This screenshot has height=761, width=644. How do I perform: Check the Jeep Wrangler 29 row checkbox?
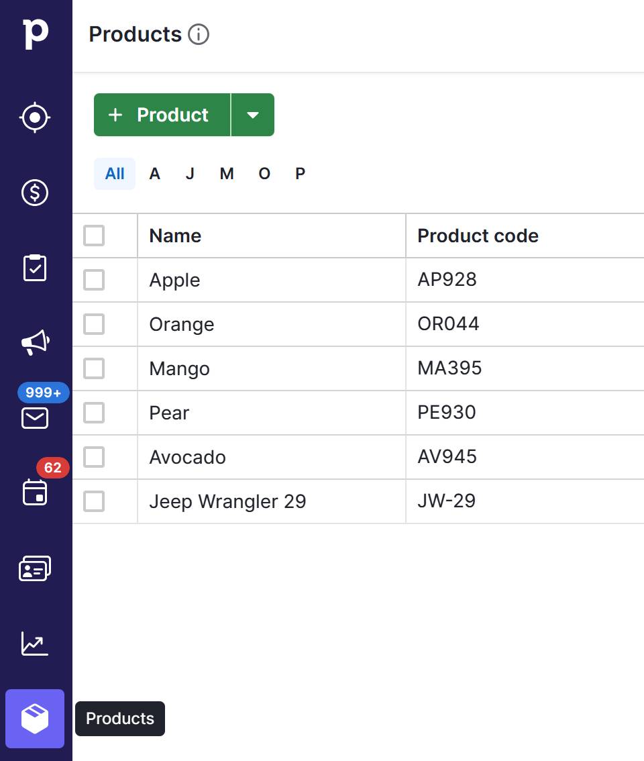(x=94, y=501)
